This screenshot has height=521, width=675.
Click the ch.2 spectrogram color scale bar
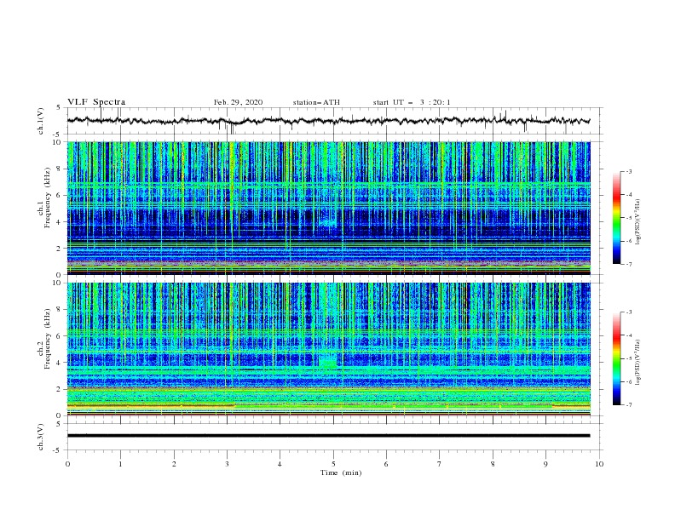(616, 358)
